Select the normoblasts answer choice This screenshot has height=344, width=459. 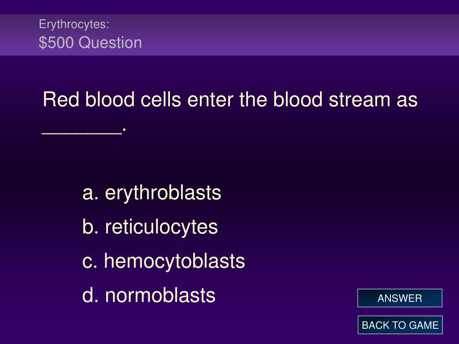pyautogui.click(x=160, y=296)
